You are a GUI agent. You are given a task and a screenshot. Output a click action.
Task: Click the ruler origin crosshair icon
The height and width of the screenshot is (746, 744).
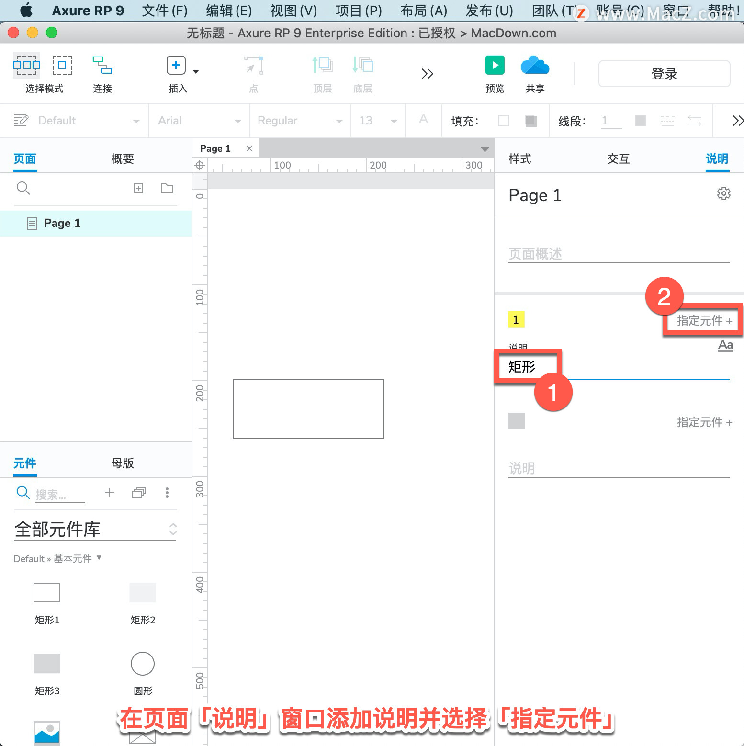(200, 165)
